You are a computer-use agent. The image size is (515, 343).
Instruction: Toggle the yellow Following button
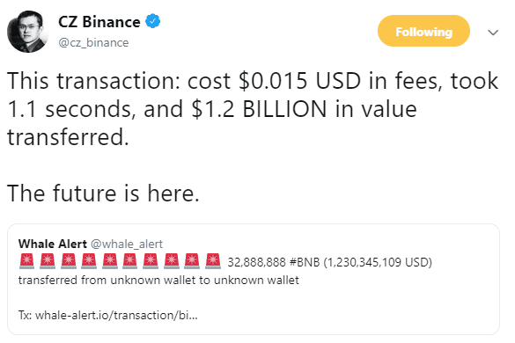[423, 31]
